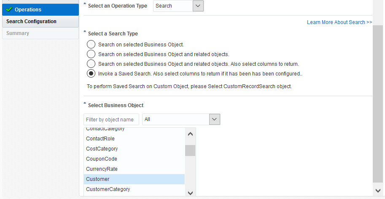Select related objects with columns to return
This screenshot has height=199, width=385.
[x=91, y=64]
